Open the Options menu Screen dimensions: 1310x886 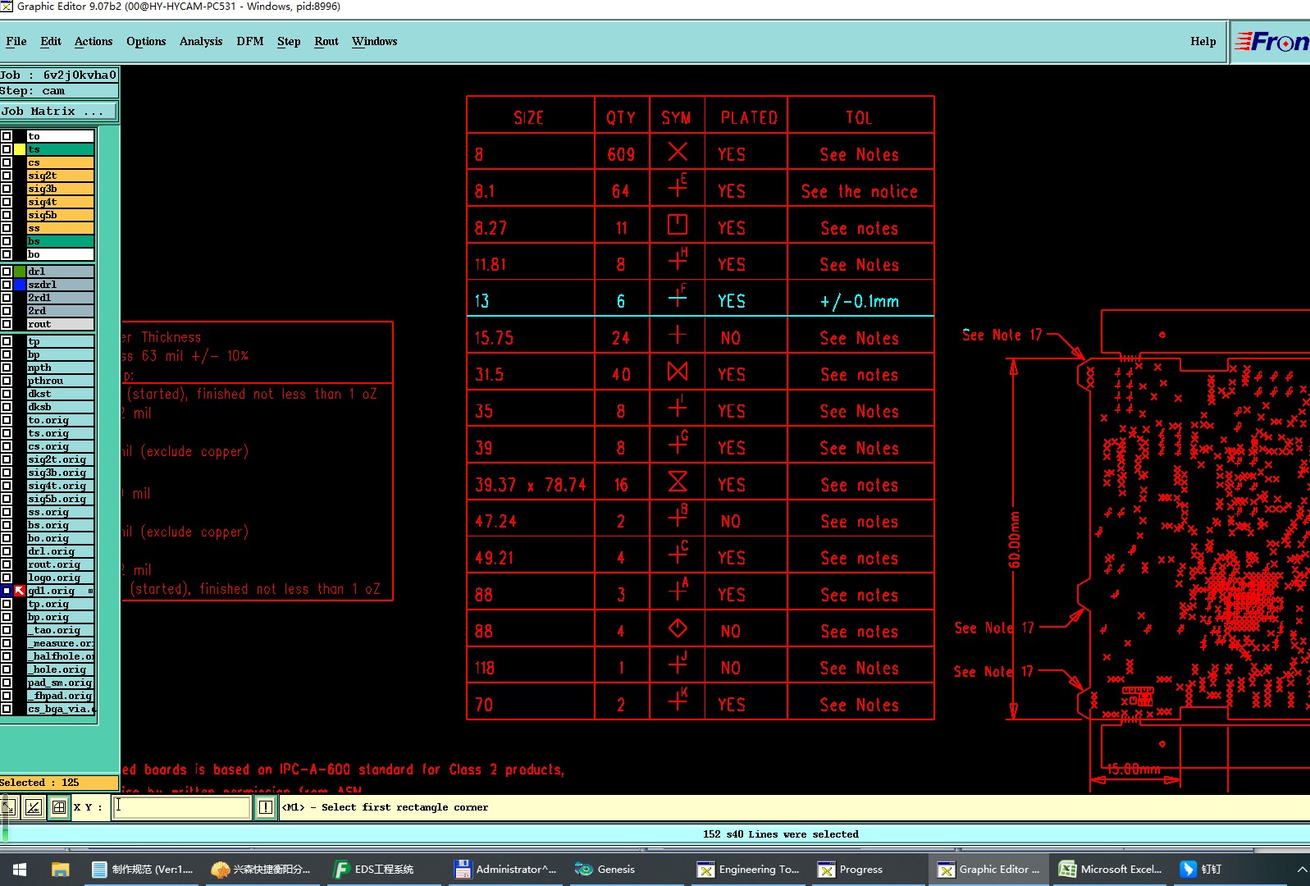(146, 41)
